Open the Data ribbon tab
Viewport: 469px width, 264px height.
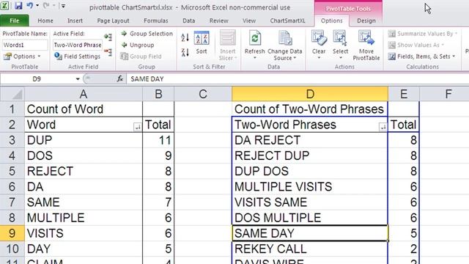tap(189, 21)
